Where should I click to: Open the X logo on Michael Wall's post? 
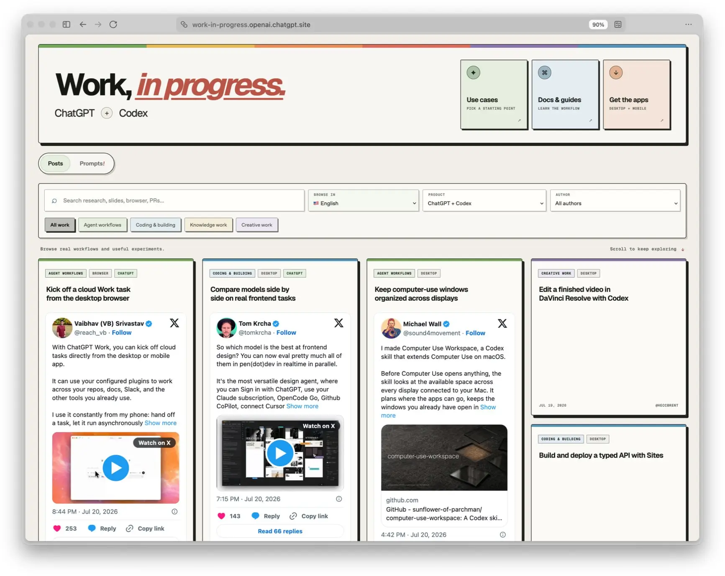coord(502,323)
